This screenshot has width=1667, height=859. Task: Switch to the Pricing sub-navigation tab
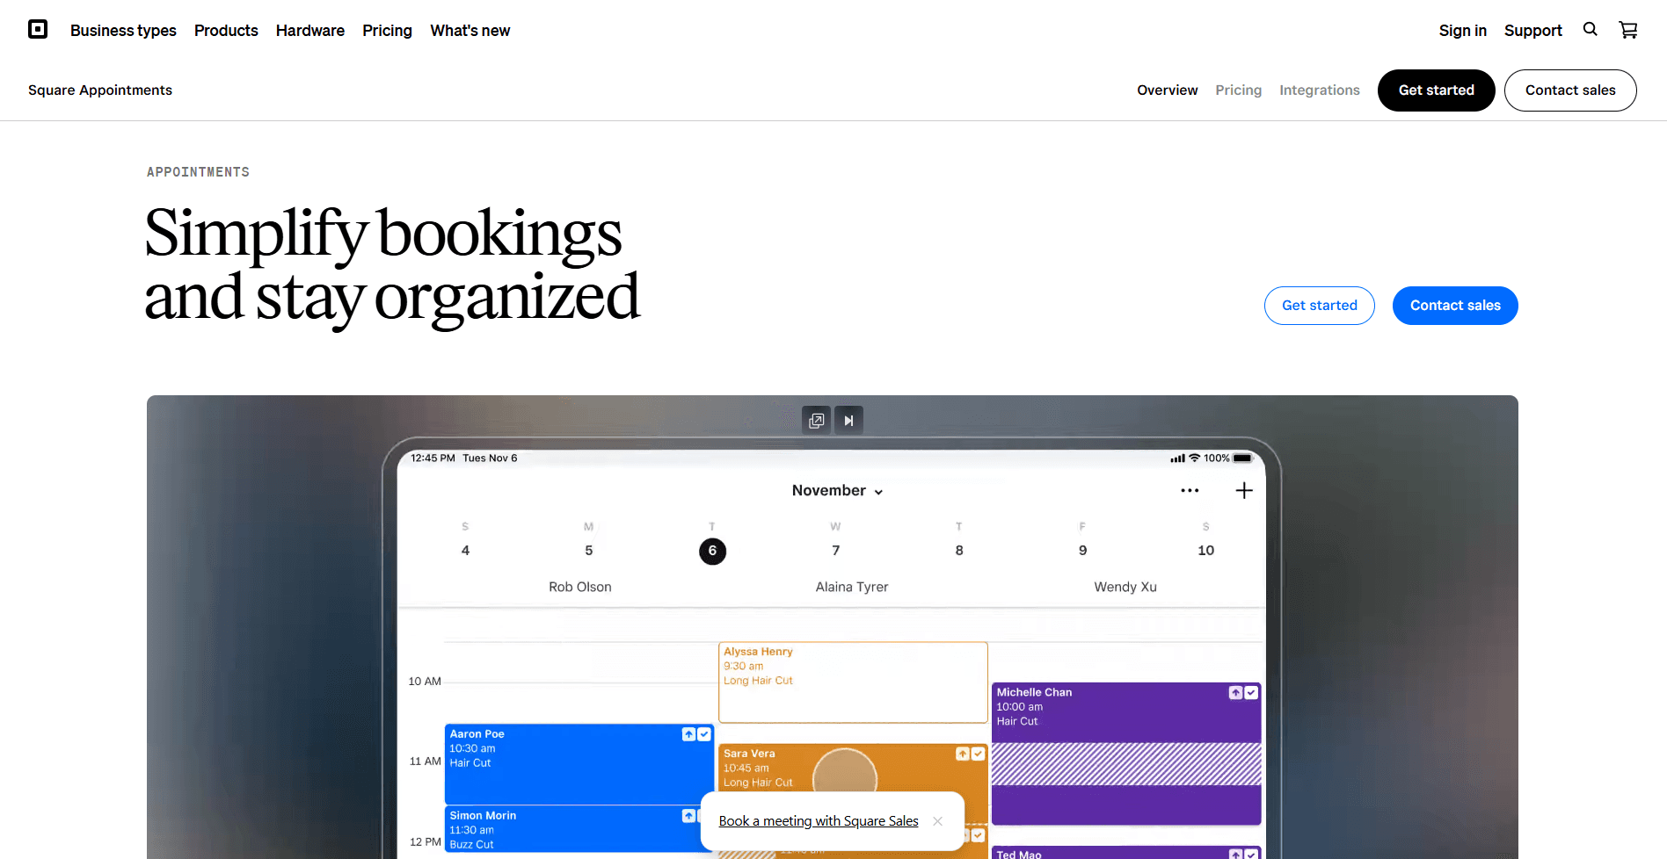tap(1238, 90)
